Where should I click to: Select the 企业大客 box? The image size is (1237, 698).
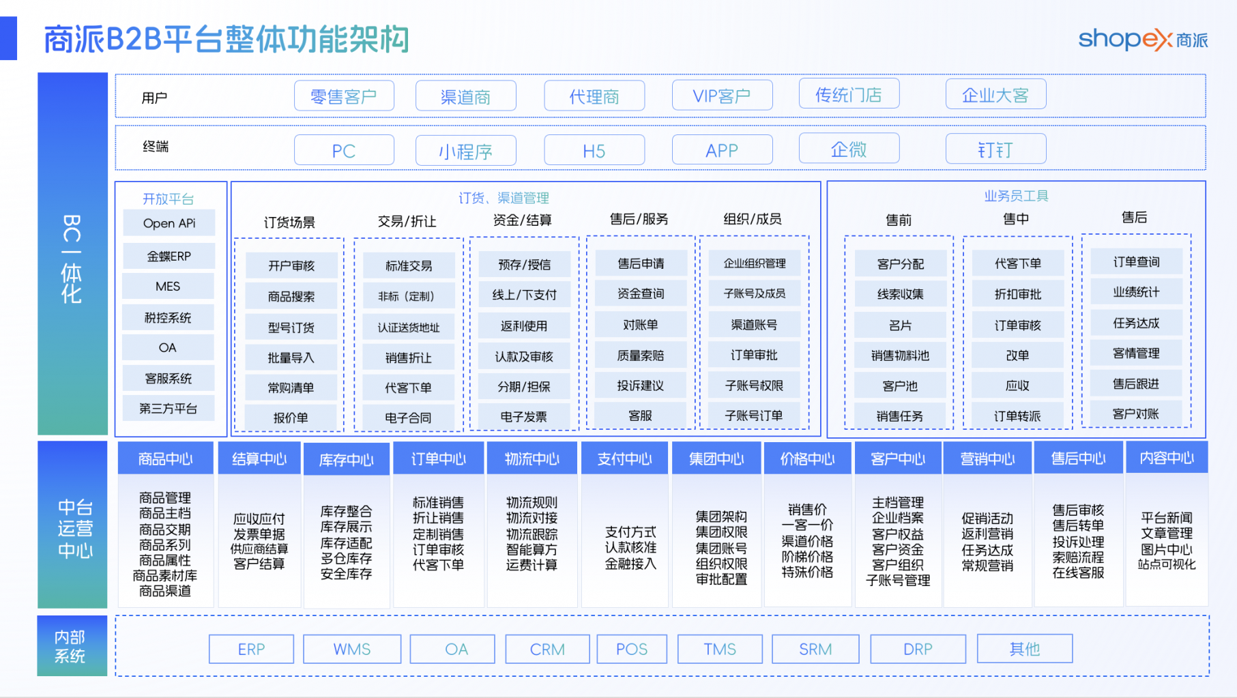[x=995, y=94]
